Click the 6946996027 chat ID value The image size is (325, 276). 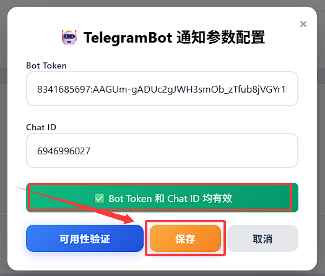click(x=64, y=151)
